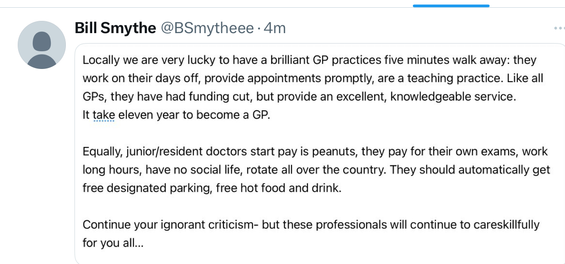Click the sentence "It take eleven year to become a GP."
The image size is (565, 264).
tap(176, 115)
